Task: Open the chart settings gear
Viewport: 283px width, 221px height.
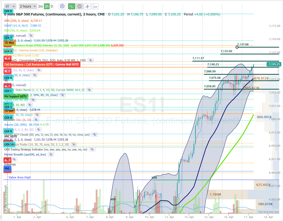Action: 62,6
